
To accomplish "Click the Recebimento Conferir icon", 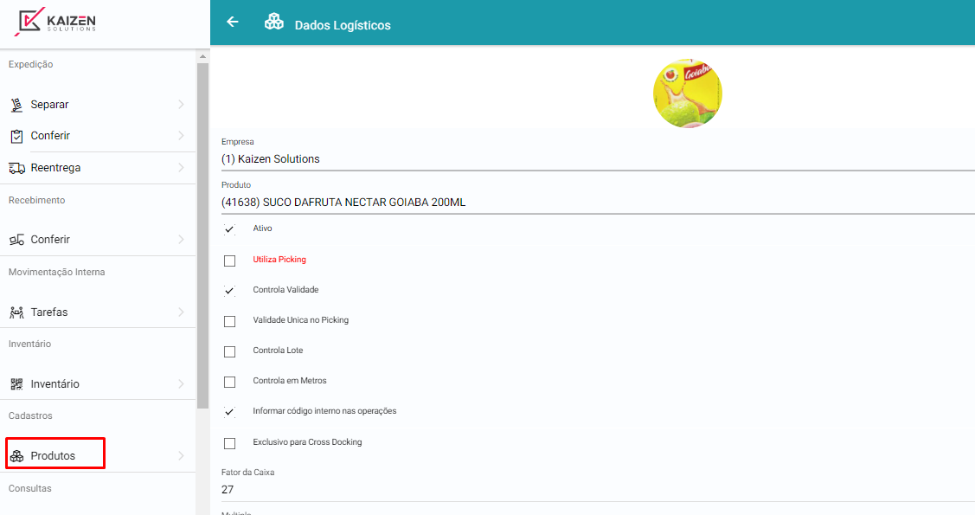I will tap(16, 240).
